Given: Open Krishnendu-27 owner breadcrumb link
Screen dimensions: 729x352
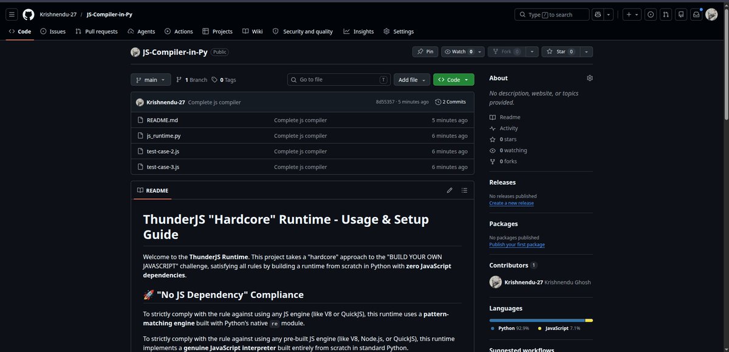Looking at the screenshot, I should pos(58,14).
